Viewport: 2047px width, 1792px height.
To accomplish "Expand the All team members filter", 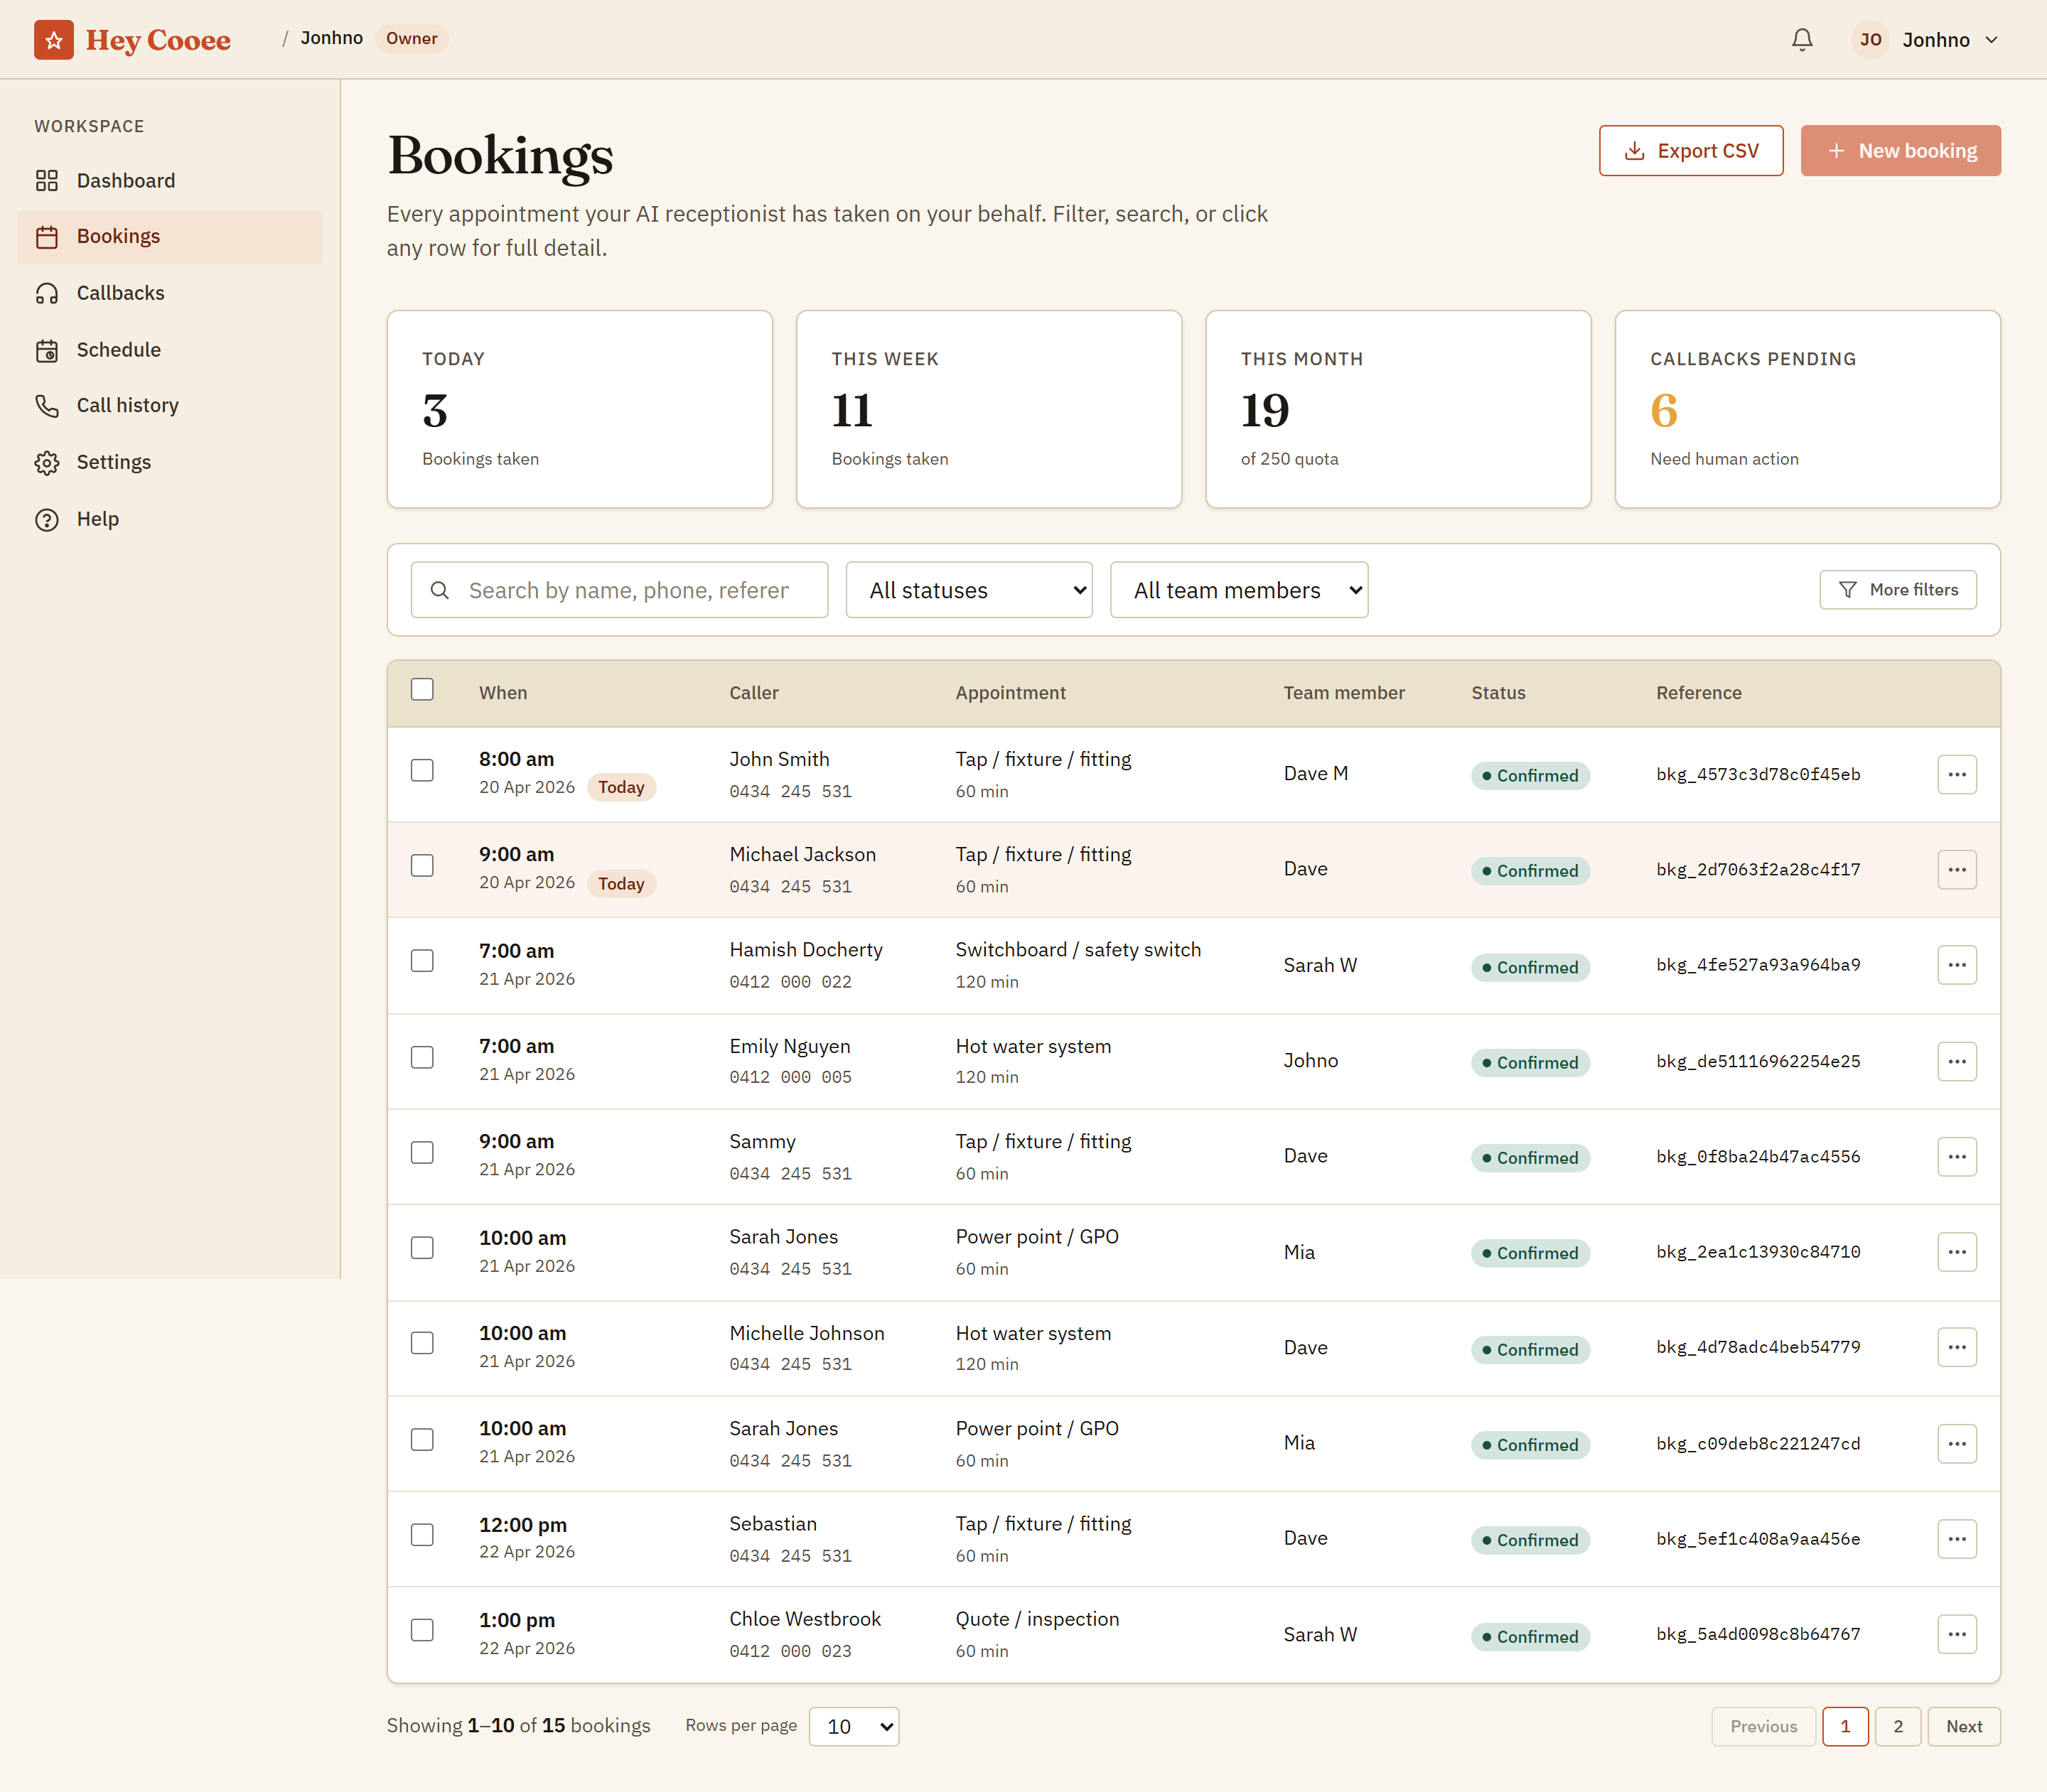I will click(1239, 590).
